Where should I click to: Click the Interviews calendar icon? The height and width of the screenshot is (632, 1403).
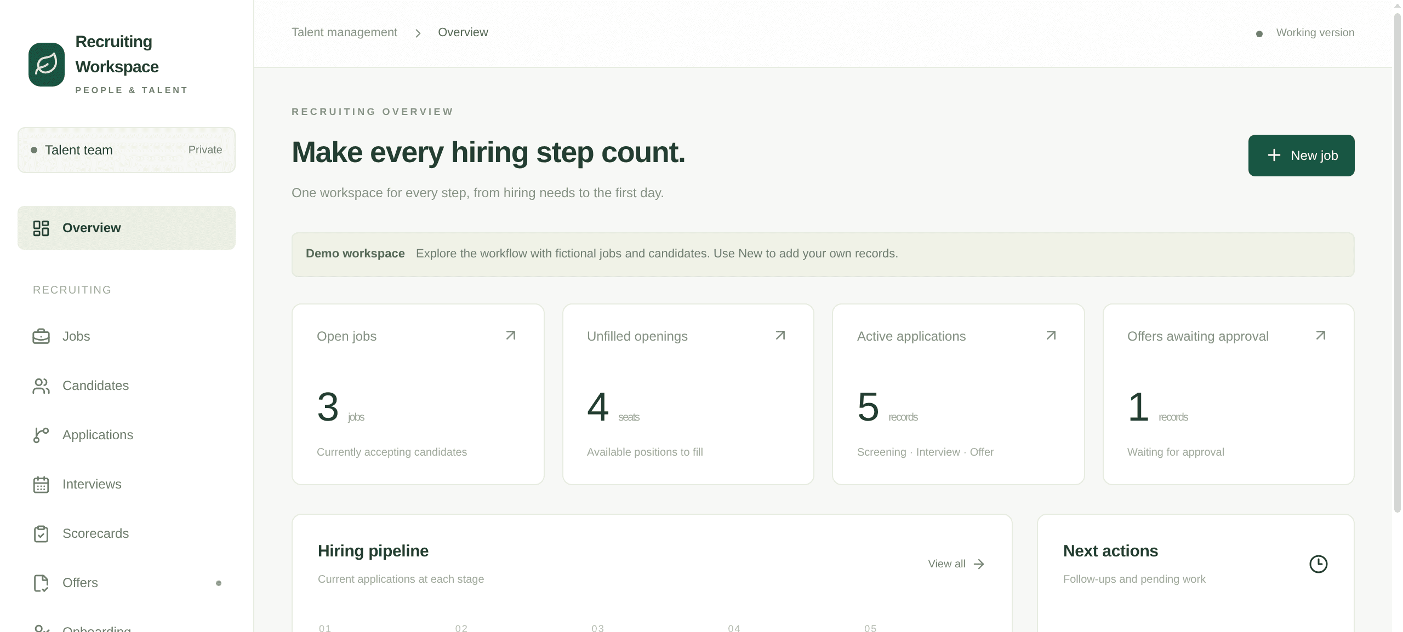pos(41,484)
